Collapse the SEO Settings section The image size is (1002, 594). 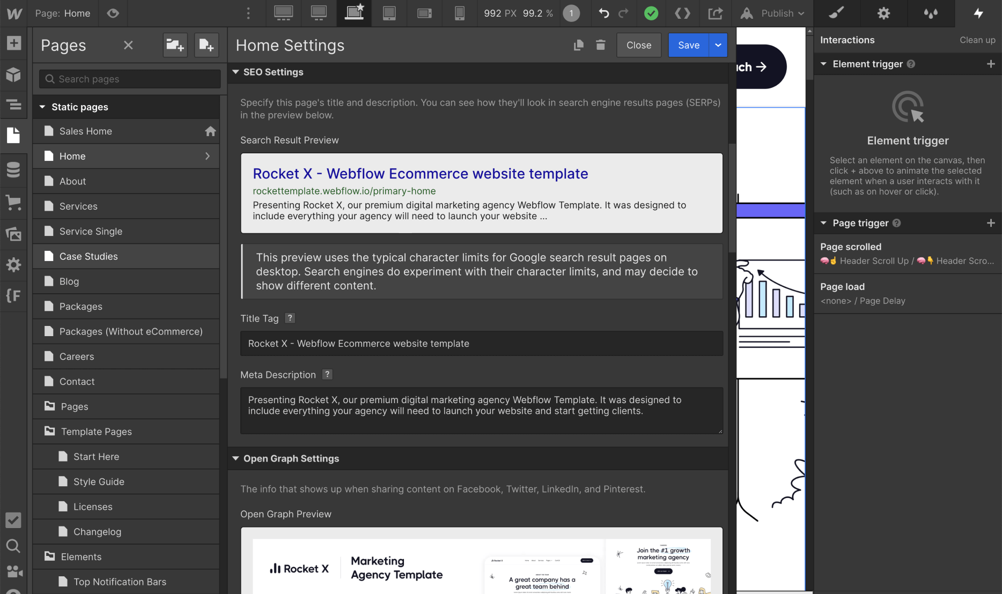[x=235, y=72]
